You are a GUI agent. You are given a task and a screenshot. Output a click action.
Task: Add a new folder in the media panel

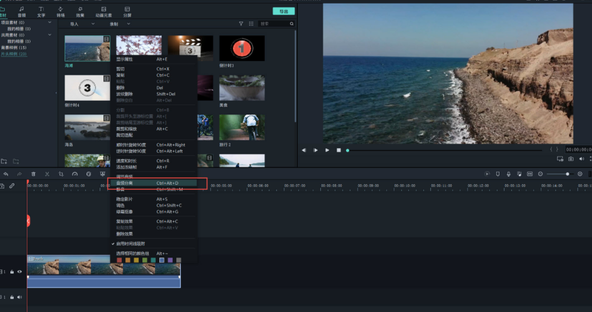pos(4,161)
